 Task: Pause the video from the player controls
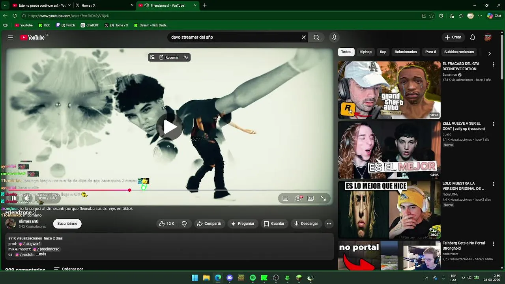tap(13, 198)
